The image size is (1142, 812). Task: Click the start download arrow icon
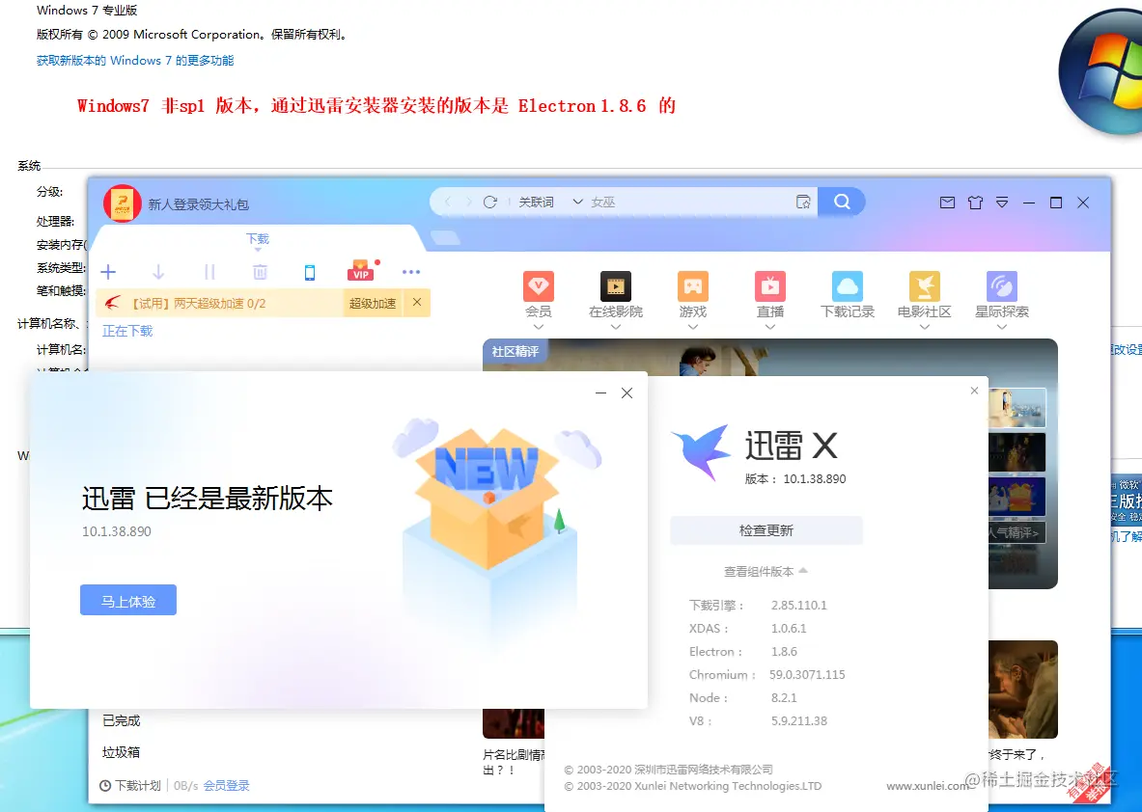tap(158, 272)
